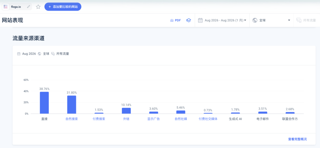
Task: Click the 网站表现 page title
Action: [12, 20]
